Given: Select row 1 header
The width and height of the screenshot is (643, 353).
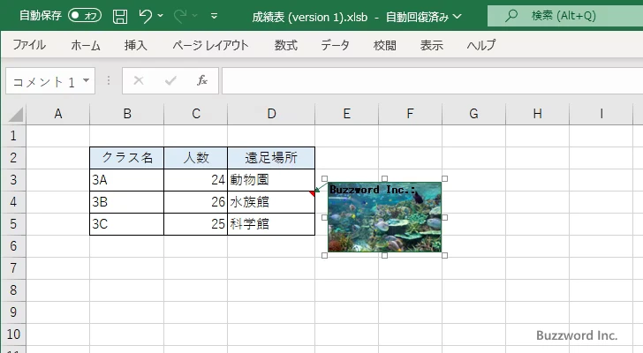Looking at the screenshot, I should point(13,136).
